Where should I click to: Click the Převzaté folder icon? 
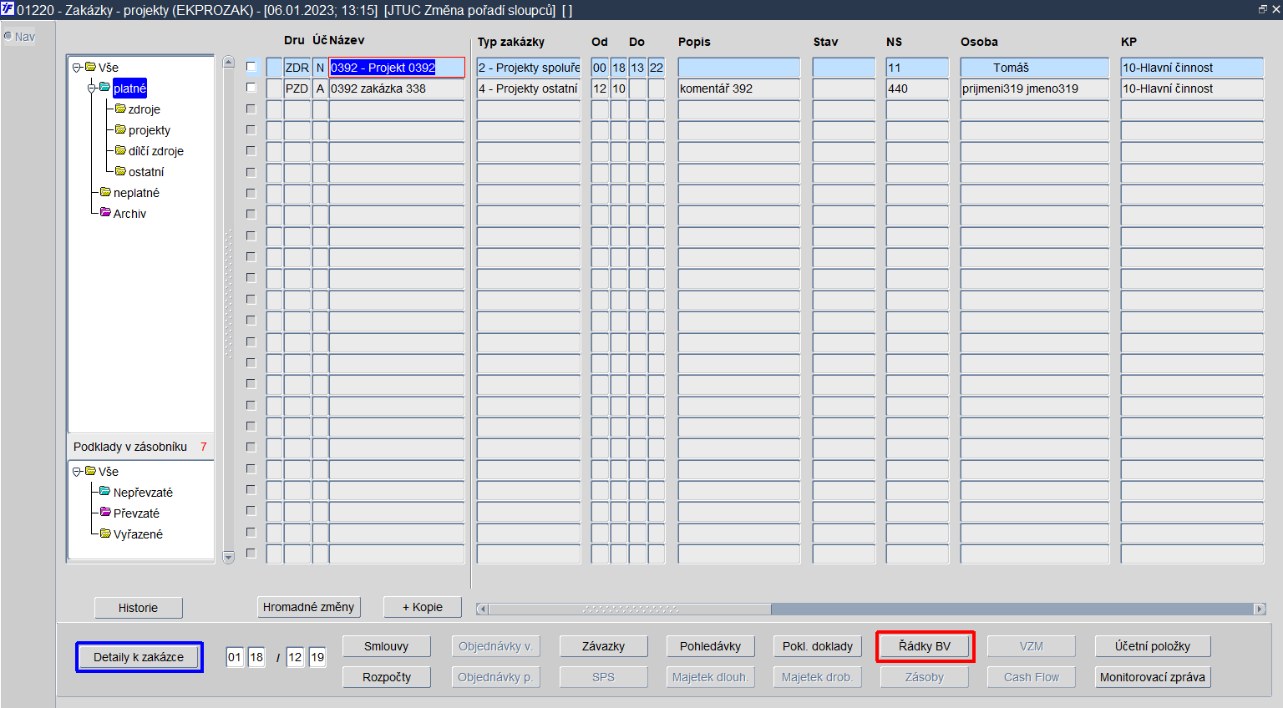105,513
